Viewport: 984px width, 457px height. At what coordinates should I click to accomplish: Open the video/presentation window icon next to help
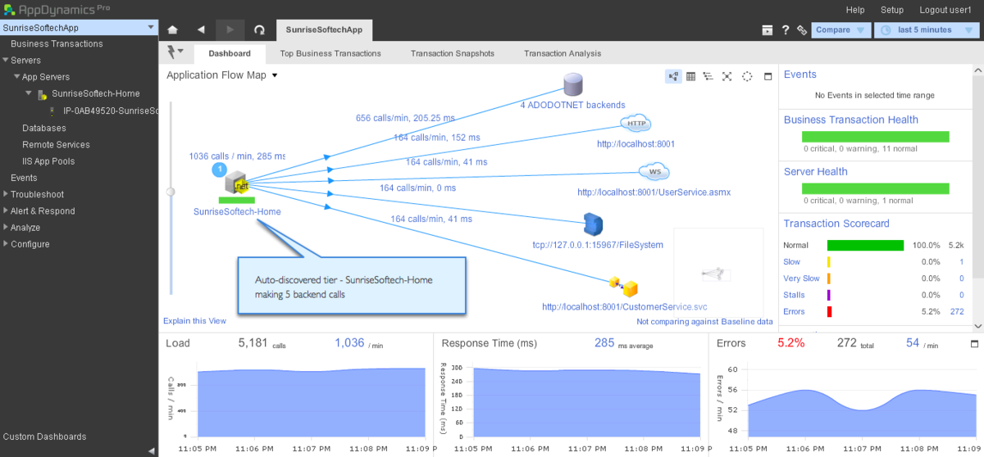[768, 30]
